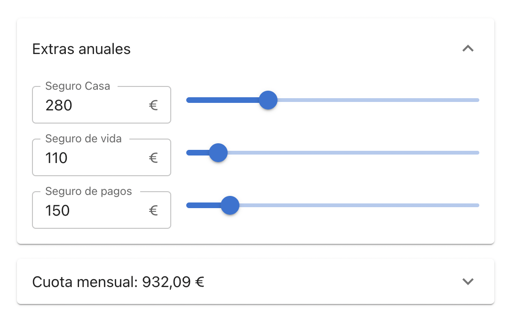The height and width of the screenshot is (311, 508).
Task: Click the right end of the Seguro Casa track
Action: 475,100
